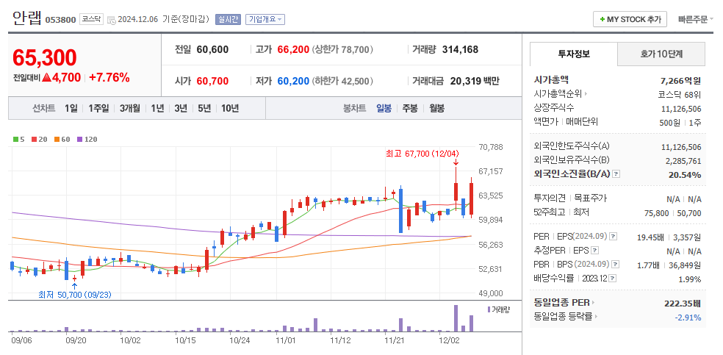Select the 1년 line chart period
723x355 pixels.
pyautogui.click(x=157, y=108)
